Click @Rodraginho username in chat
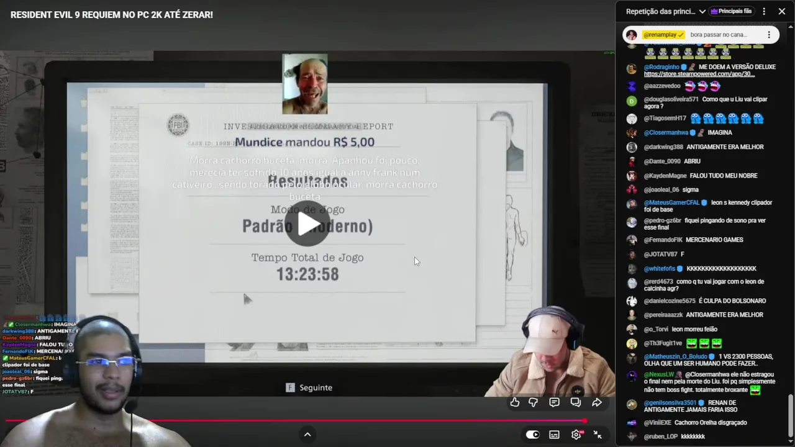This screenshot has width=795, height=447. click(x=661, y=67)
